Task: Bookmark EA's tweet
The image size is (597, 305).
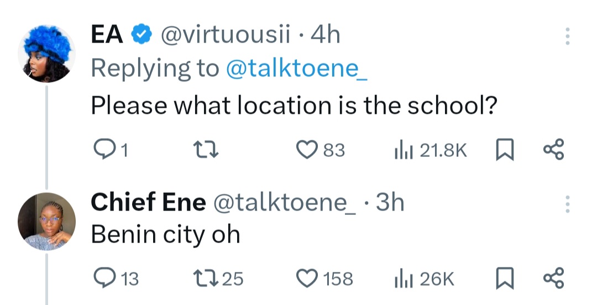Action: (505, 150)
